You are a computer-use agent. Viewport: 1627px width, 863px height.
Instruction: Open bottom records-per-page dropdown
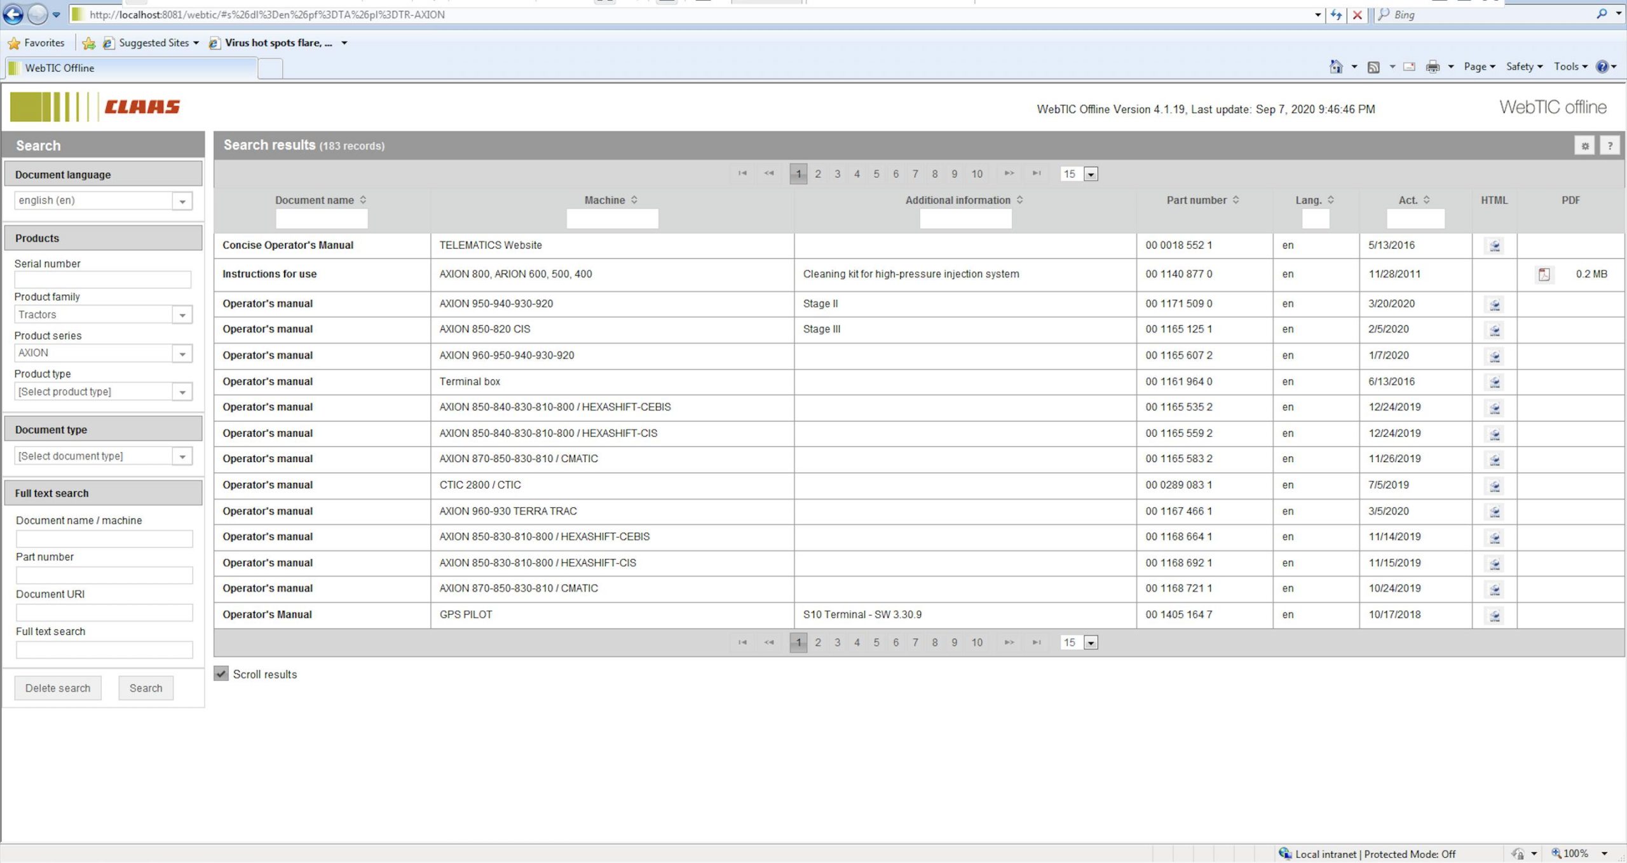click(1091, 642)
